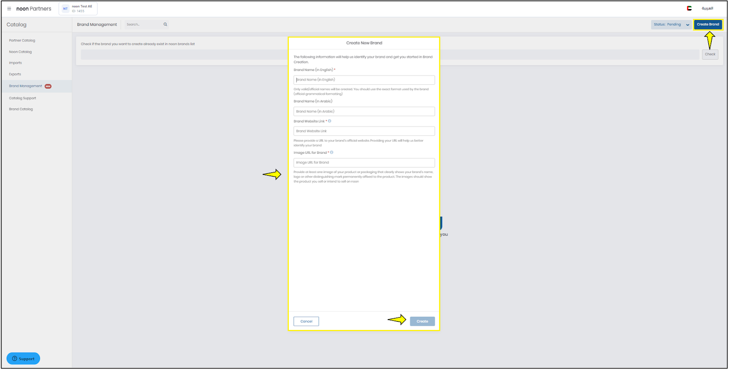This screenshot has width=729, height=370.
Task: Focus the Brand Name (in Arabic) field
Action: 364,112
